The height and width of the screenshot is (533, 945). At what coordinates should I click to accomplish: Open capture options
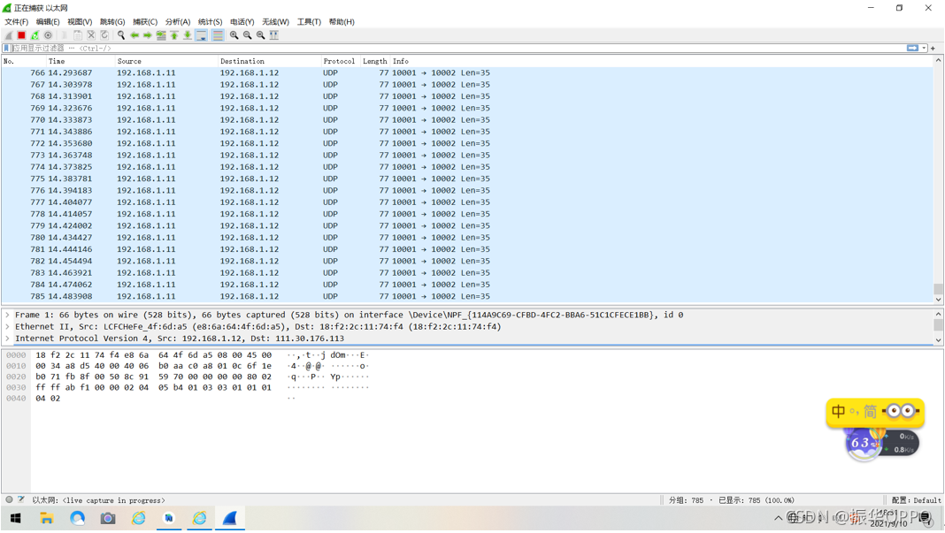pyautogui.click(x=48, y=35)
